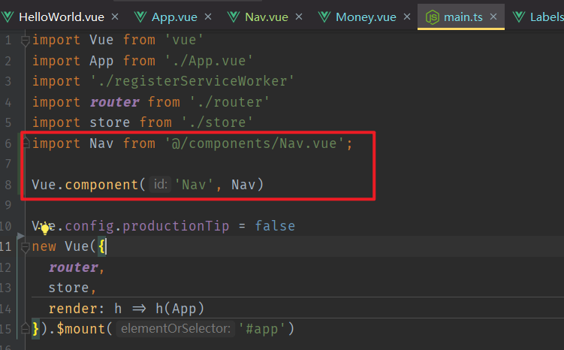Screen dimensions: 564x350
Task: Close the Nav.vue tab
Action: pos(299,17)
